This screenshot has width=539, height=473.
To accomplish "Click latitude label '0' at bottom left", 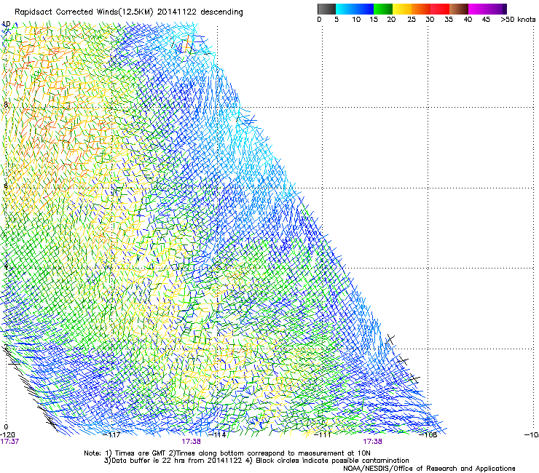I will pos(6,427).
